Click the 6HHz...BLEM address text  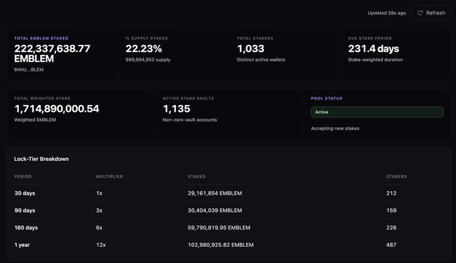(29, 70)
